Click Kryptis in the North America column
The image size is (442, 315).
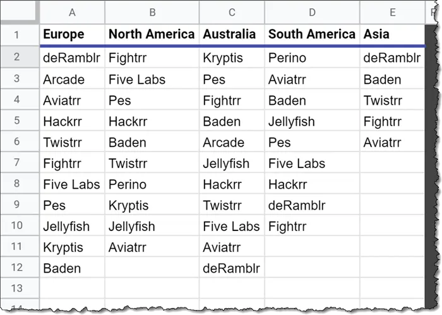pyautogui.click(x=129, y=206)
